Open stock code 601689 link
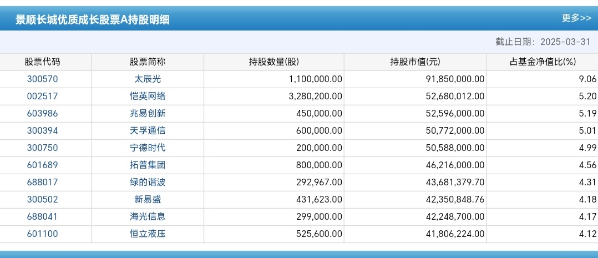598x258 pixels. (x=42, y=165)
